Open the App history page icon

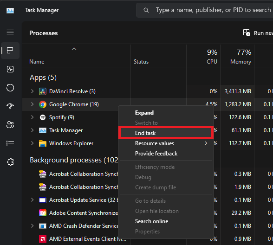[10, 88]
